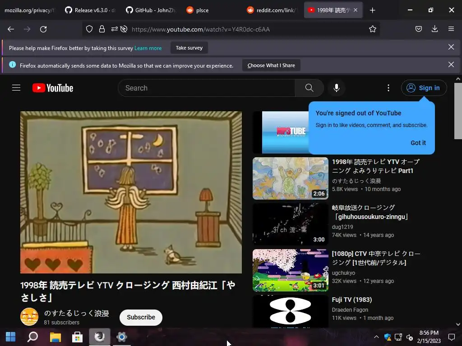Go back to the previous page
Viewport: 462px width, 346px height.
(11, 29)
